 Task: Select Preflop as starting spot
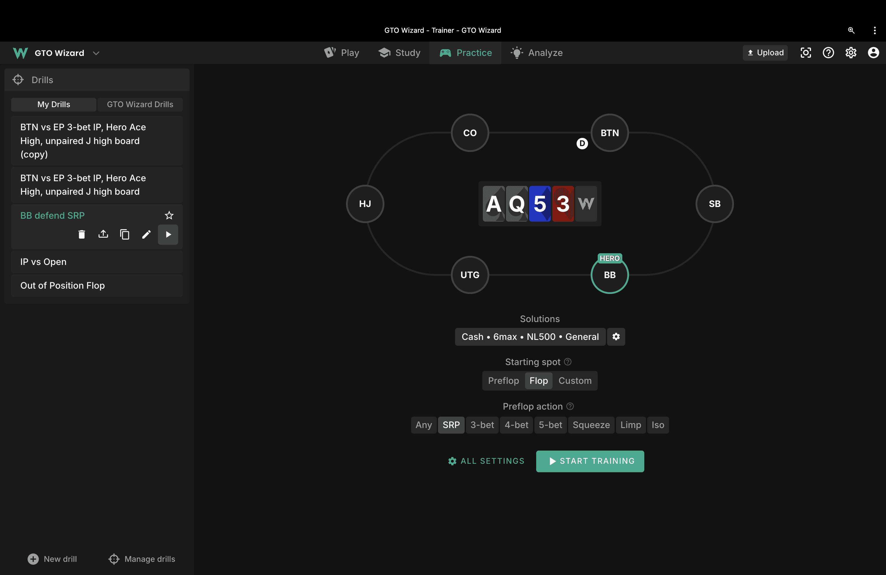tap(503, 381)
